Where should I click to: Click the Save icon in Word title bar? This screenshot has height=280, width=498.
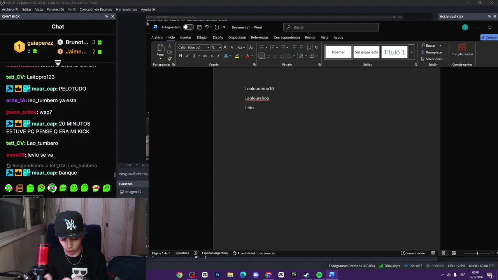199,27
